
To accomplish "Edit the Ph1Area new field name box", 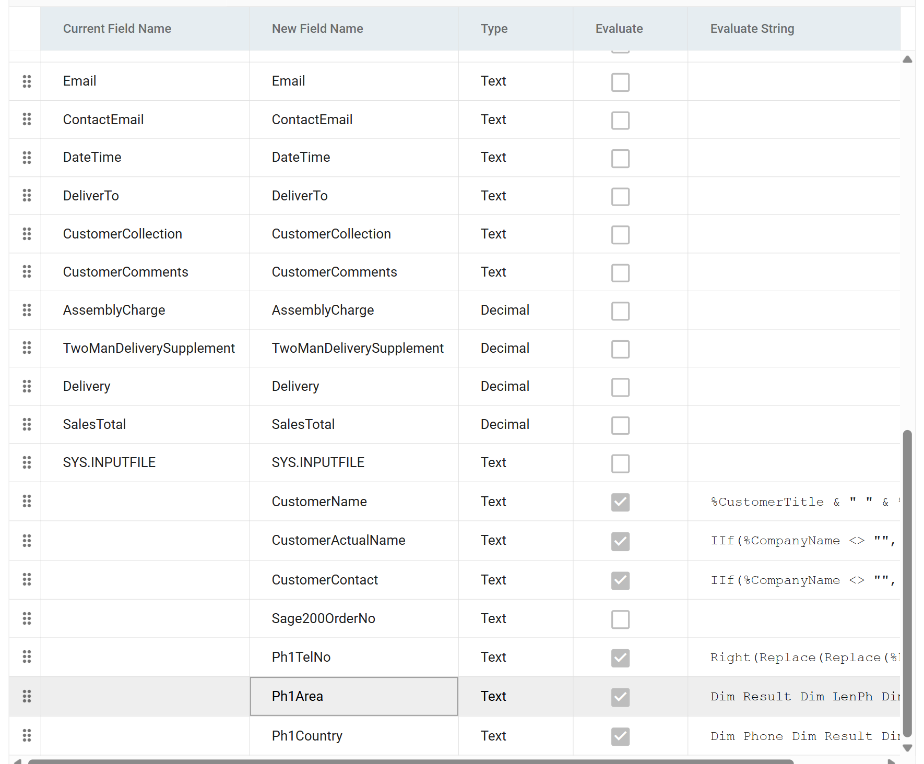I will [x=354, y=696].
